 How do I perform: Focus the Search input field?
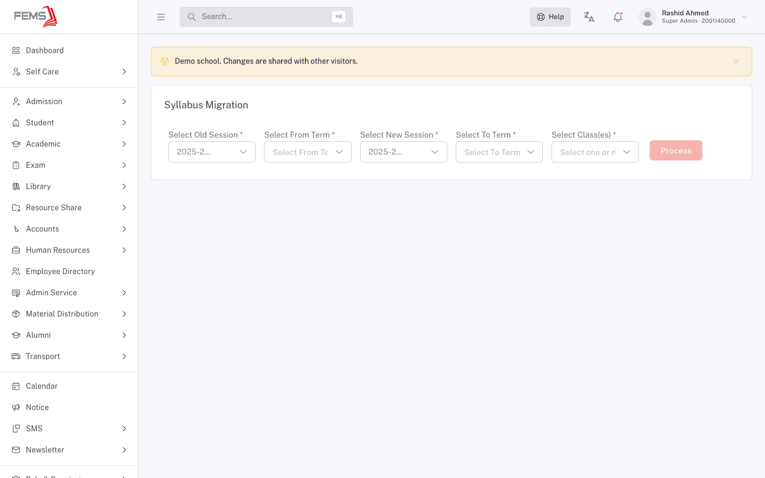click(x=266, y=17)
